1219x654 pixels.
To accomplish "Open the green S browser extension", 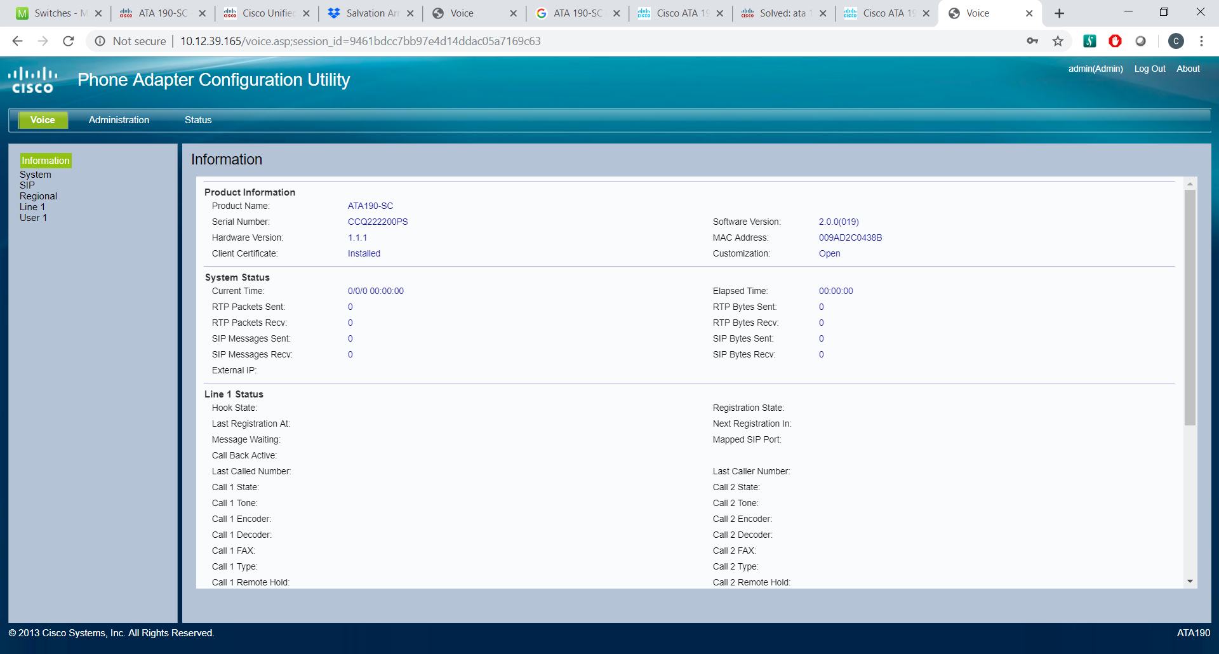I will (x=1090, y=41).
